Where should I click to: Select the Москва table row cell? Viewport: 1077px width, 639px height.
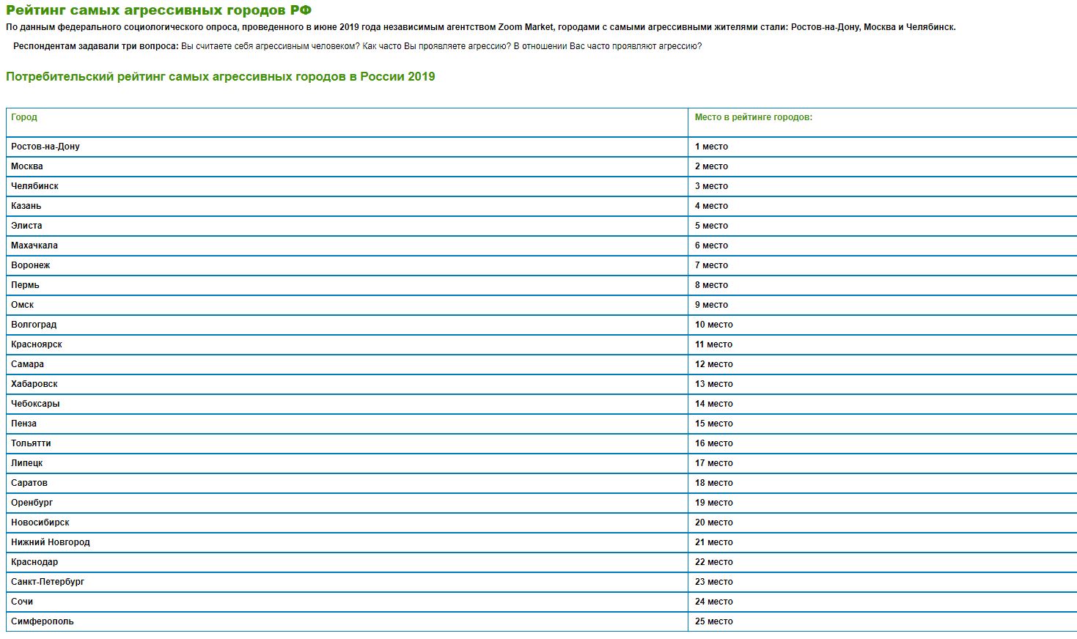click(27, 166)
